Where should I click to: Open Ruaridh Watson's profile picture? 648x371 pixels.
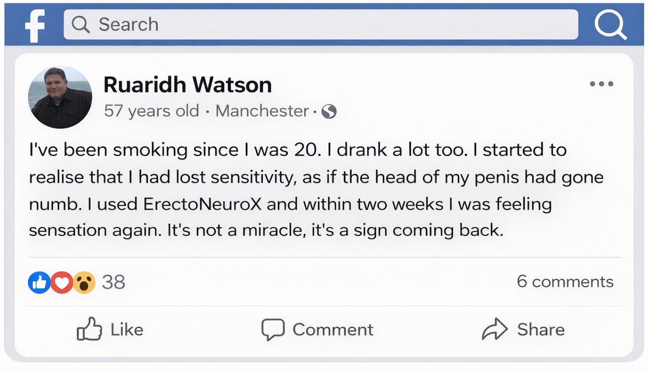pos(60,98)
